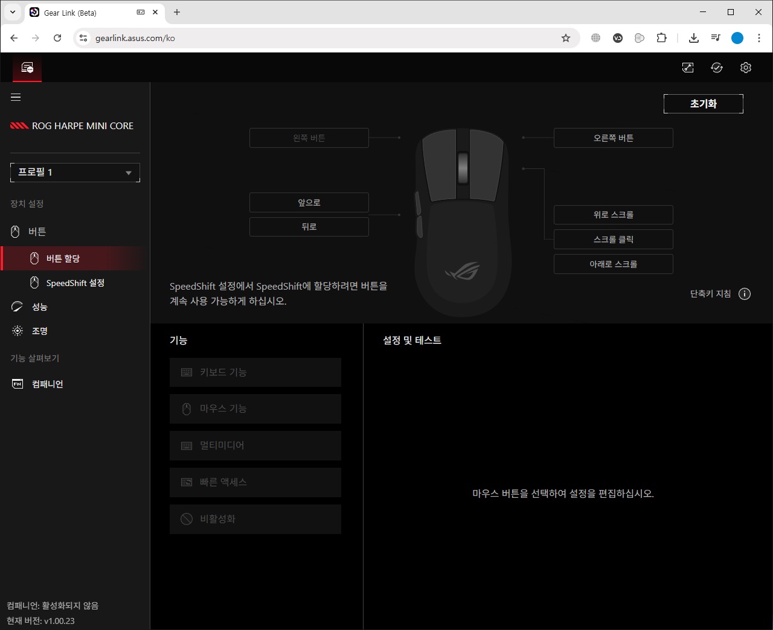Open media control icon in browser toolbar
773x630 pixels.
716,38
